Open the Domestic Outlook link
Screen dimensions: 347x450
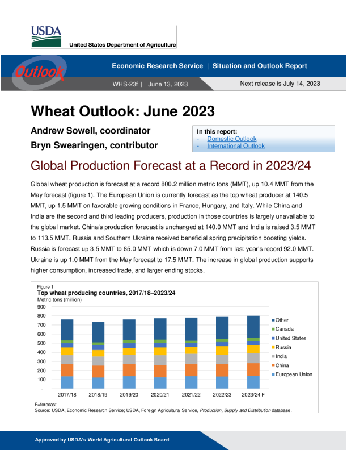click(231, 139)
